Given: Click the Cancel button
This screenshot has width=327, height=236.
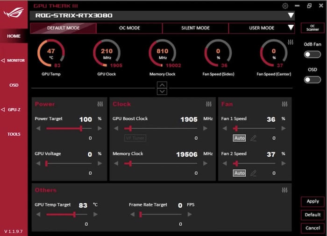Looking at the screenshot, I should coord(313,228).
